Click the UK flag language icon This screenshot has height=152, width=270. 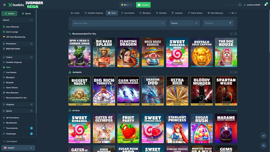[5, 148]
